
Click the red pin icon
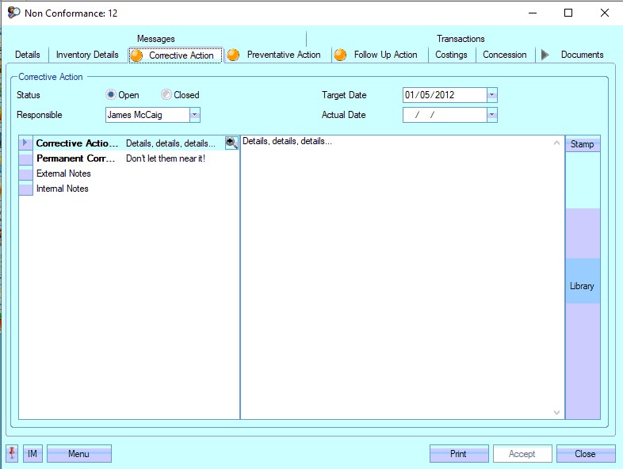pos(12,453)
